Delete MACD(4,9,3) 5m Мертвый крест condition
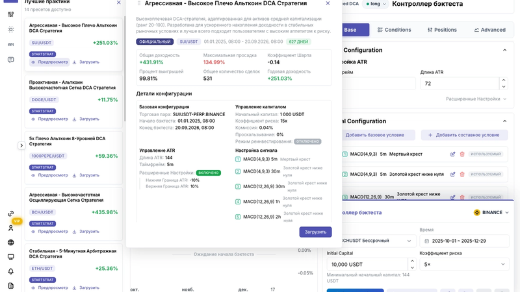This screenshot has width=520, height=292. coord(462,154)
